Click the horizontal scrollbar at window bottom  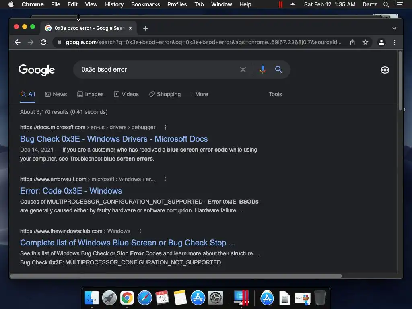click(x=176, y=276)
